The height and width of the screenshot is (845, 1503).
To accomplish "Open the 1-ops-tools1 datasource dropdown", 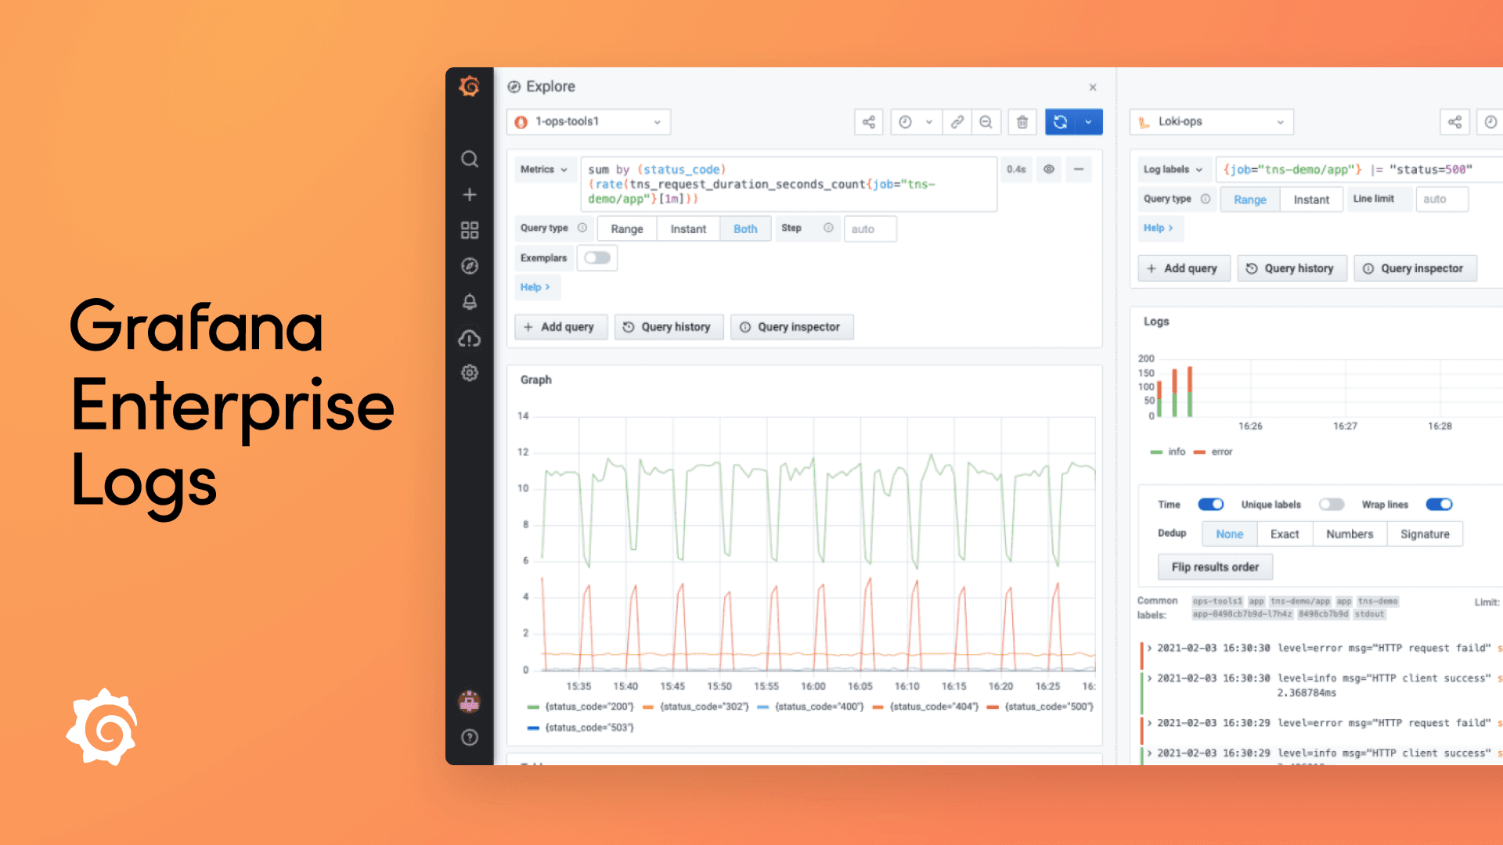I will (x=588, y=121).
